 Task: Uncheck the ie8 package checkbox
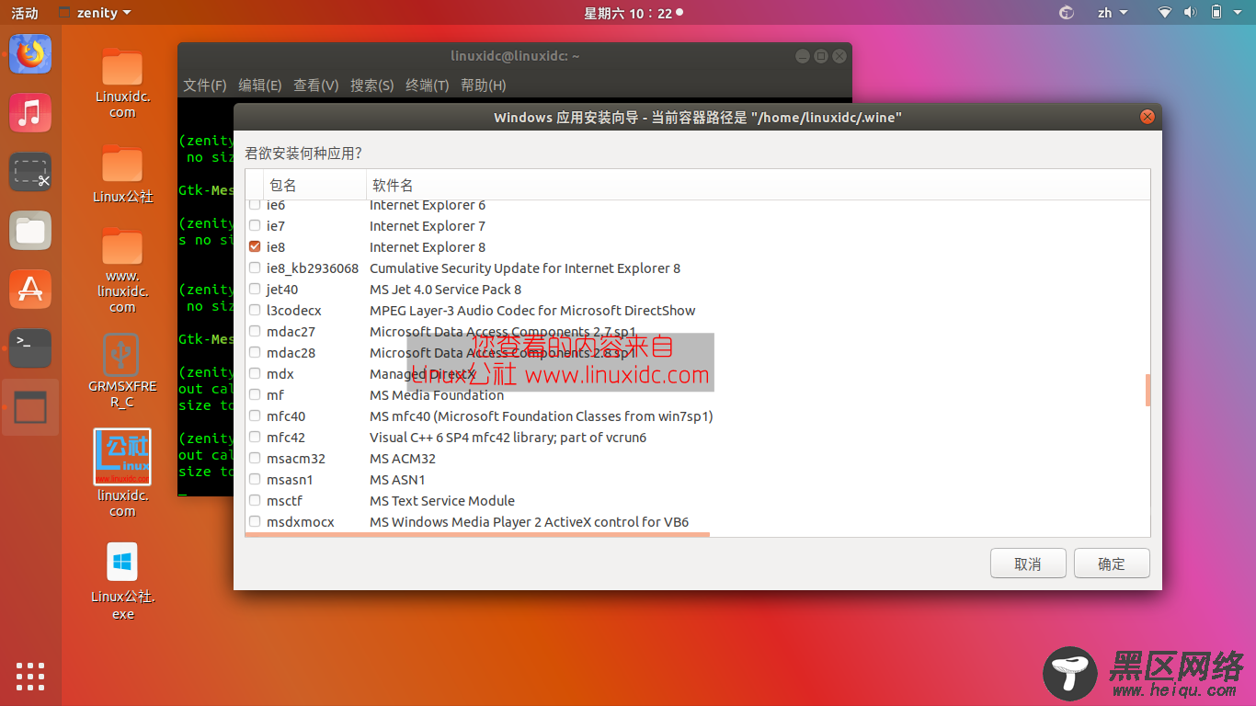[x=255, y=247]
